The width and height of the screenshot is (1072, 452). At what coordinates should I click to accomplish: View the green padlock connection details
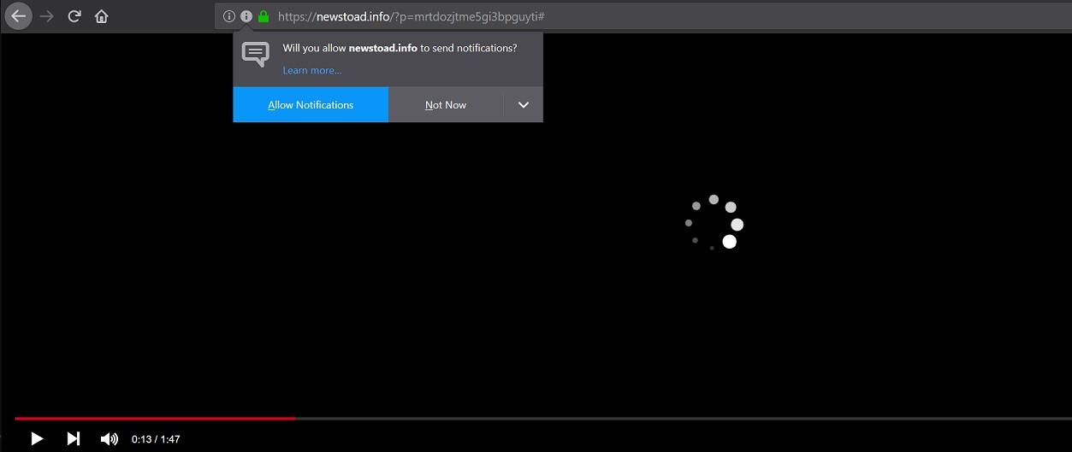pos(264,16)
